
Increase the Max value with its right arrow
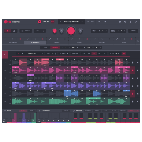(x=100, y=47)
